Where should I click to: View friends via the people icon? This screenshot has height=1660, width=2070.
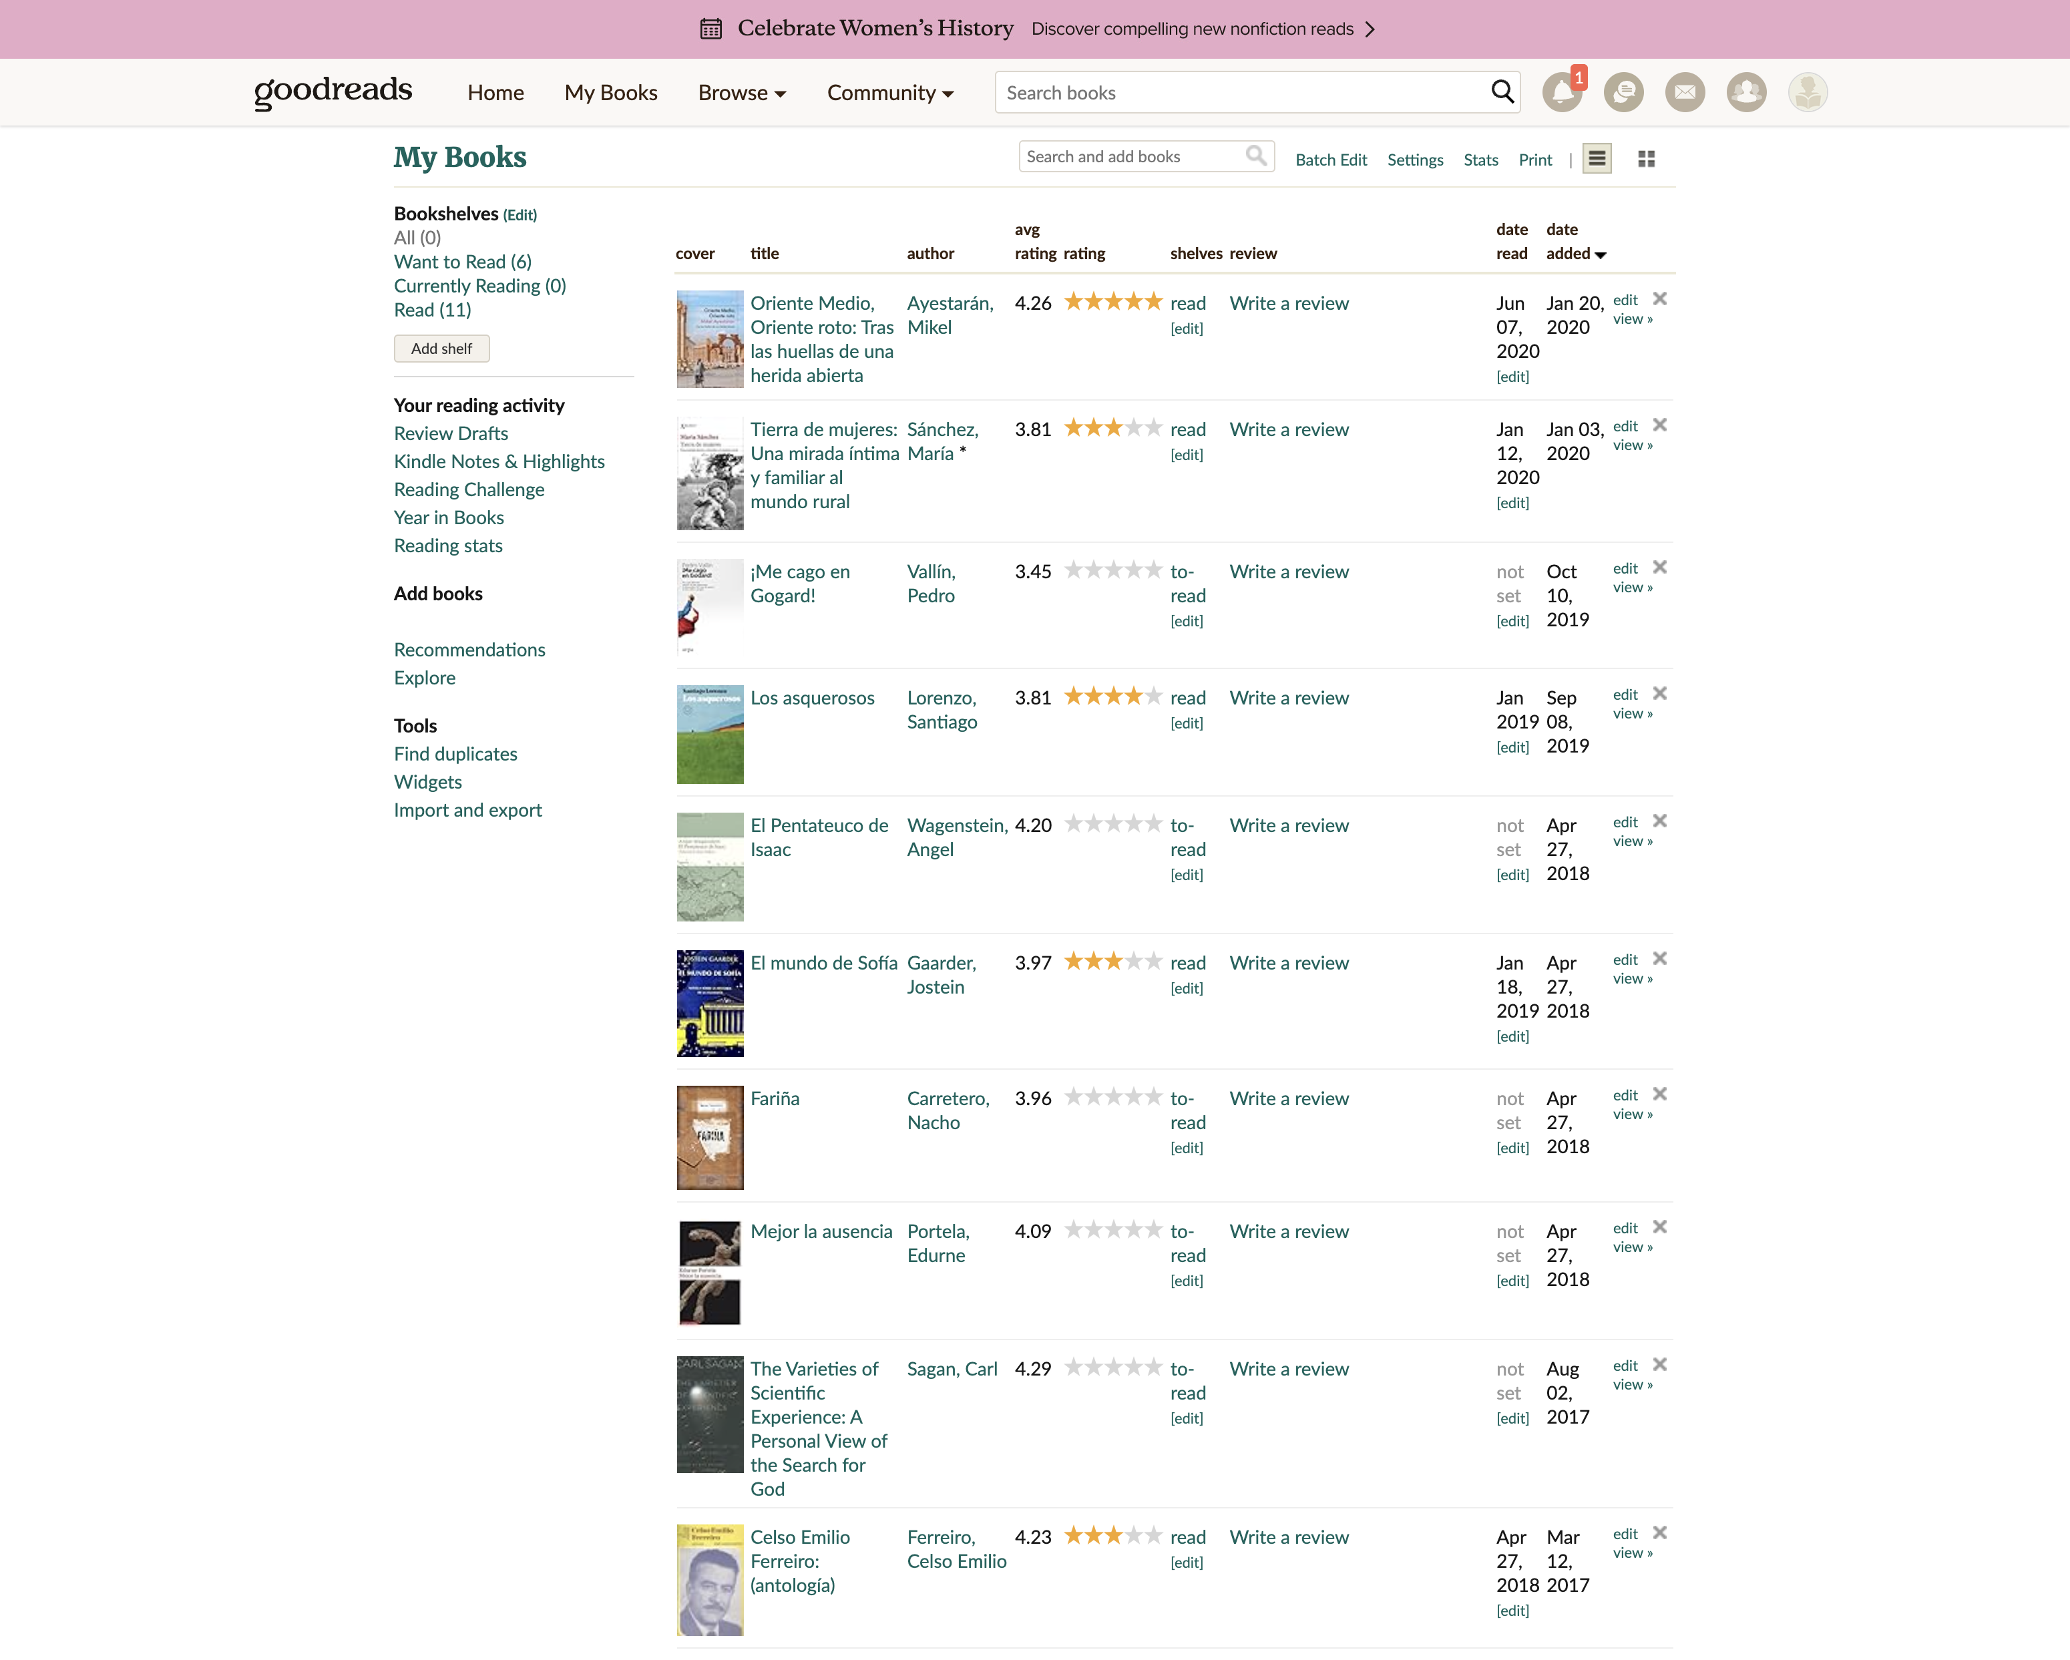point(1746,91)
